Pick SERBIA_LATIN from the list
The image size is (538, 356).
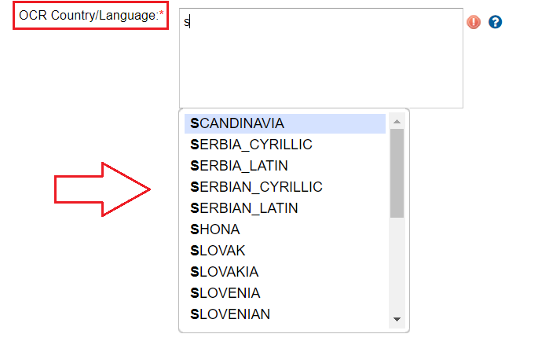point(239,166)
